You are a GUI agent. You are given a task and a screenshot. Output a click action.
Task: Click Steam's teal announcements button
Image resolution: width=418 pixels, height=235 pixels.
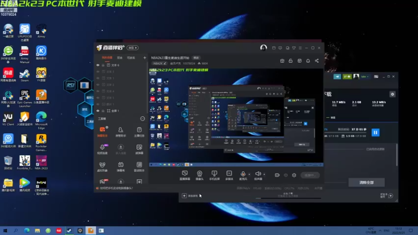pyautogui.click(x=337, y=76)
